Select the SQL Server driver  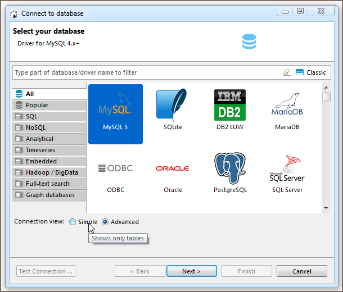287,170
